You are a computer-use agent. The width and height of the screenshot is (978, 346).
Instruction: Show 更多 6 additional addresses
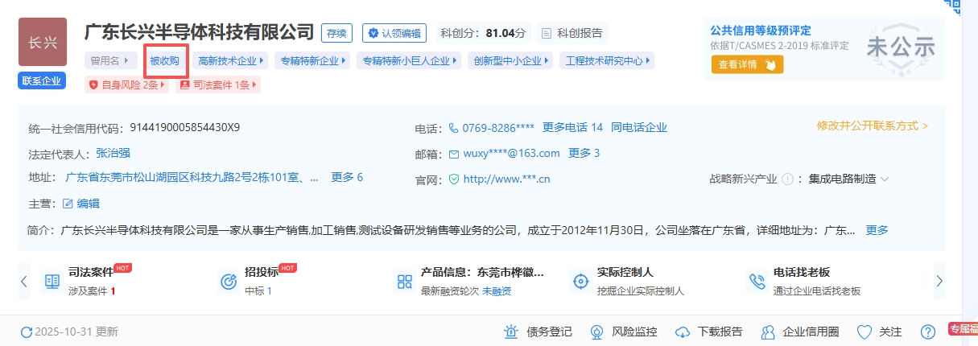(347, 177)
